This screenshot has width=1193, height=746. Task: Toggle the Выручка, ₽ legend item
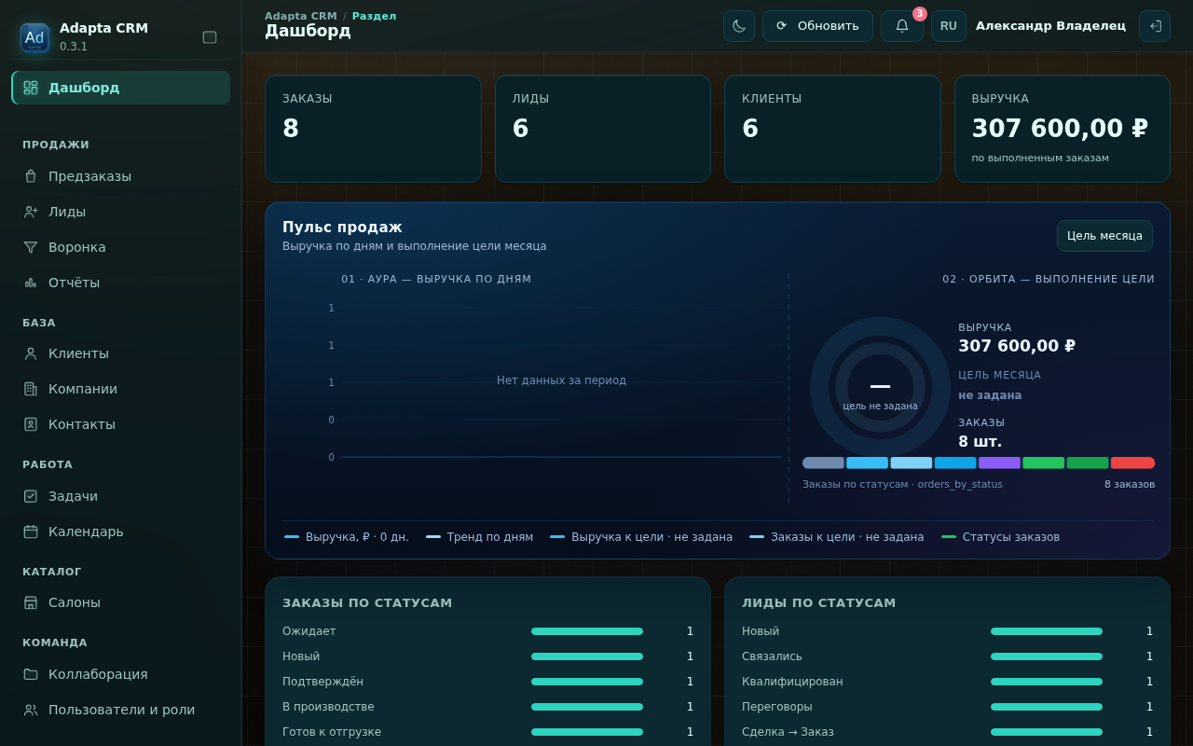pyautogui.click(x=347, y=537)
